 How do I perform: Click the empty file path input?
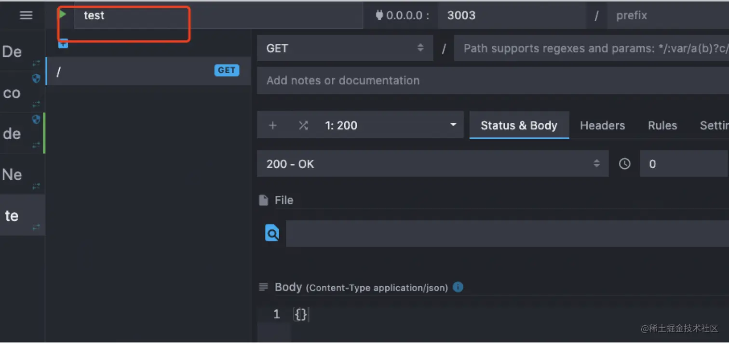tap(507, 234)
